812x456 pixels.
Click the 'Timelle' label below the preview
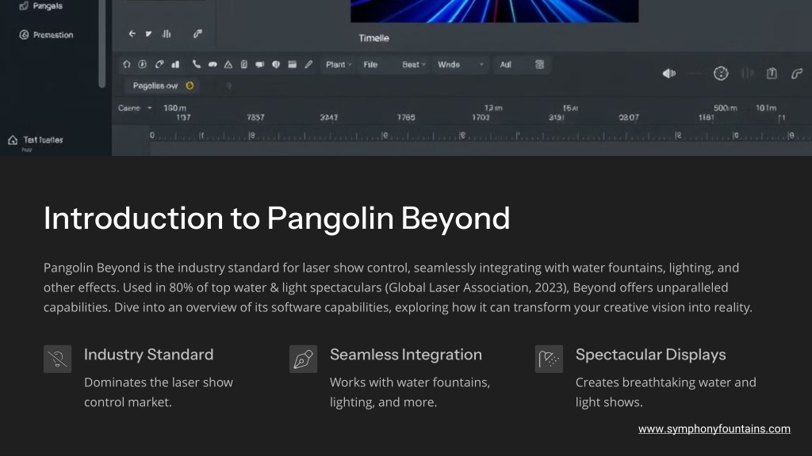[x=374, y=38]
